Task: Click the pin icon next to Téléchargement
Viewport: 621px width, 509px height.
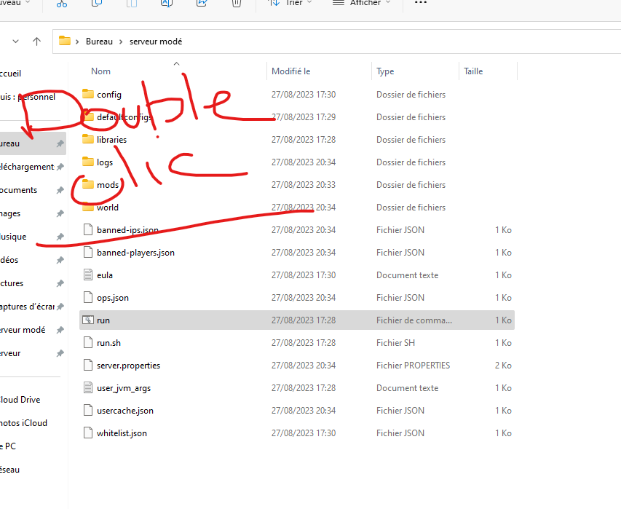Action: coord(60,167)
